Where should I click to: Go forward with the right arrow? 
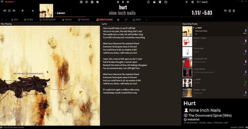(x=6, y=20)
